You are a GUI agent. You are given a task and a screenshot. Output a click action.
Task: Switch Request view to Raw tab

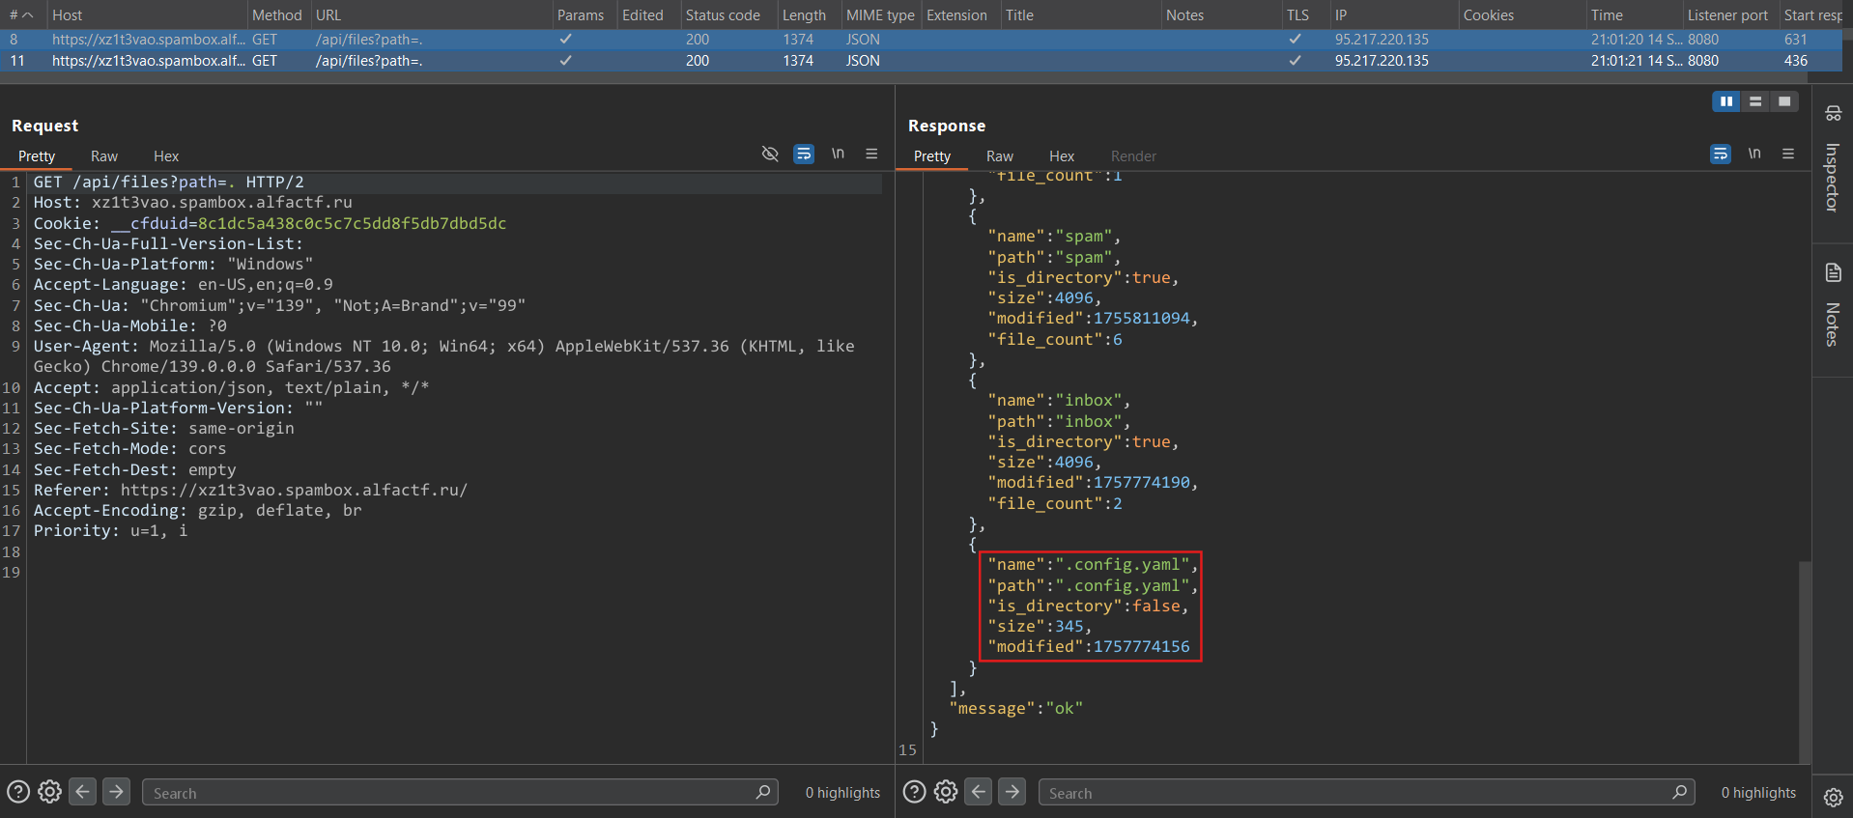[104, 156]
